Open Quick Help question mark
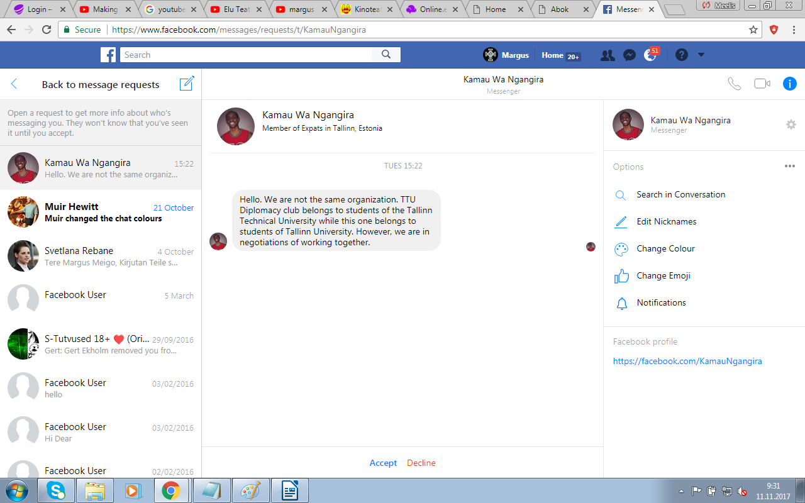 click(x=682, y=55)
